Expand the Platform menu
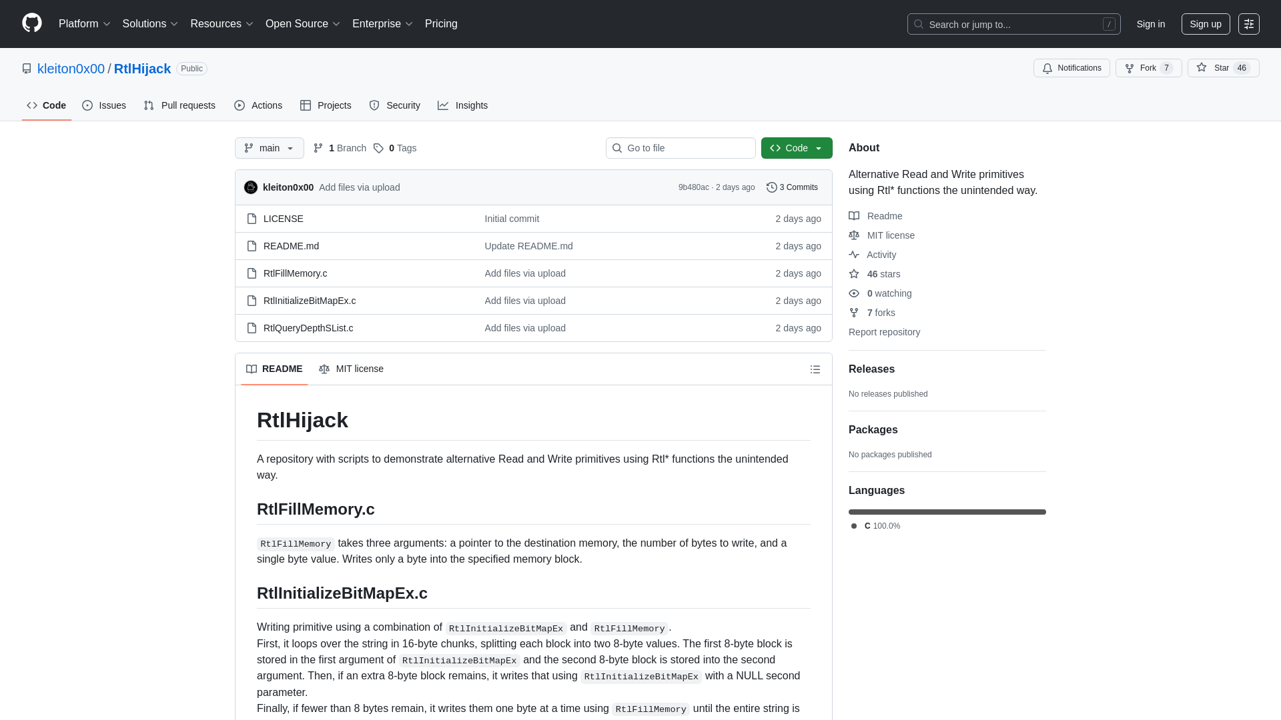This screenshot has width=1281, height=720. (x=85, y=24)
